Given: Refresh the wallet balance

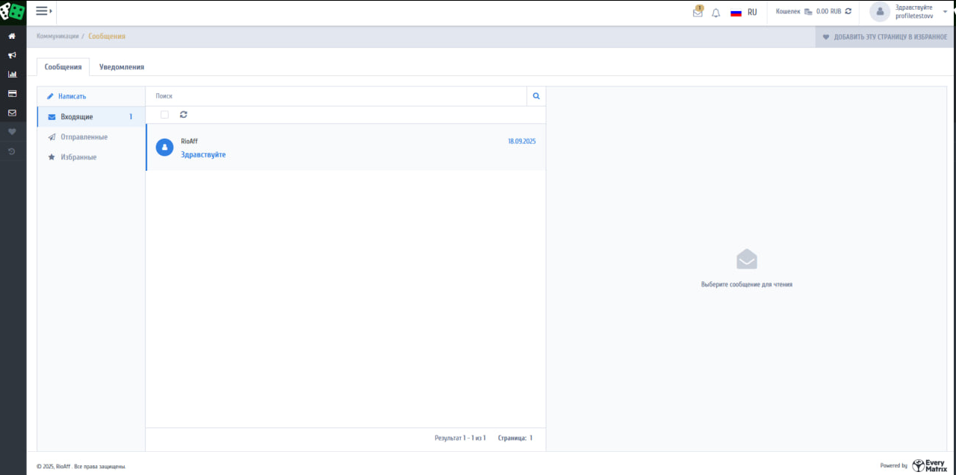Looking at the screenshot, I should [848, 12].
